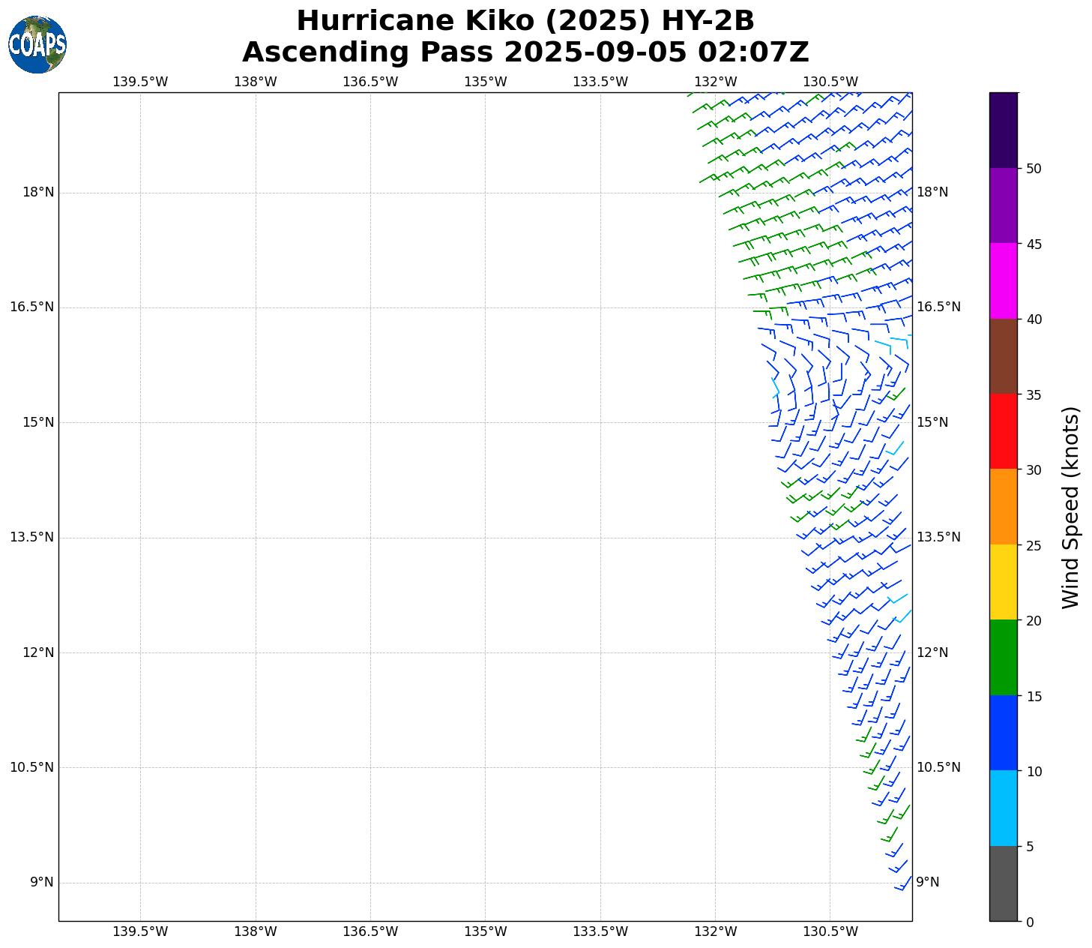Pick the purple 45–50 knots colorbar segment
This screenshot has height=948, width=1092.
[x=1003, y=205]
